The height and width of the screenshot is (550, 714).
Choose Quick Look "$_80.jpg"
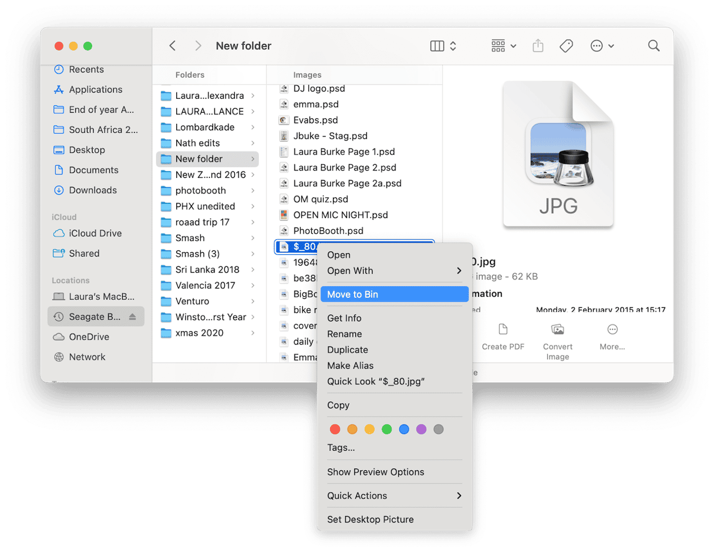(x=395, y=381)
